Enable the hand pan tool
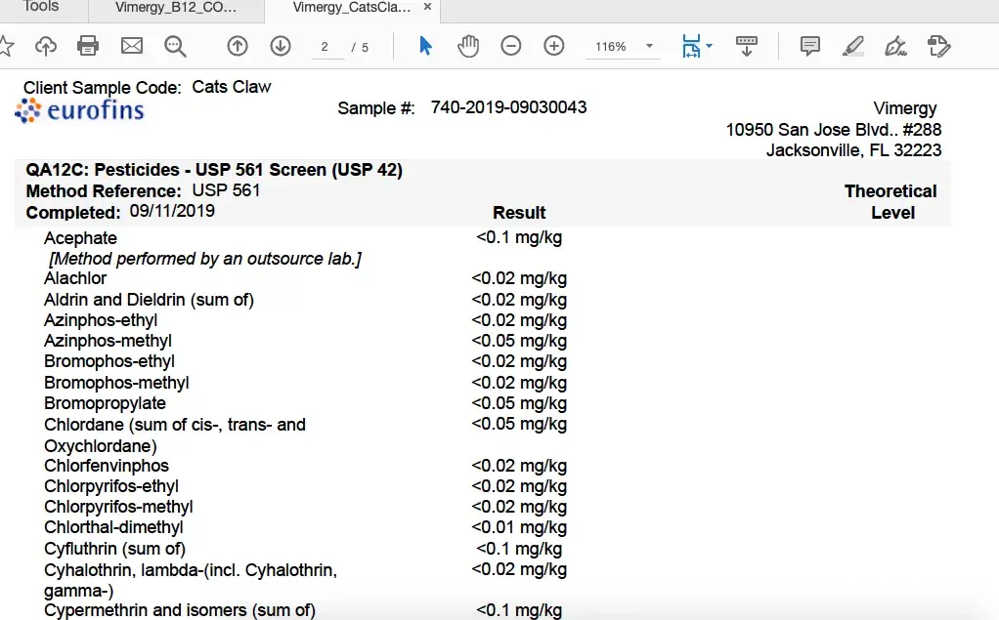The height and width of the screenshot is (620, 999). point(468,46)
